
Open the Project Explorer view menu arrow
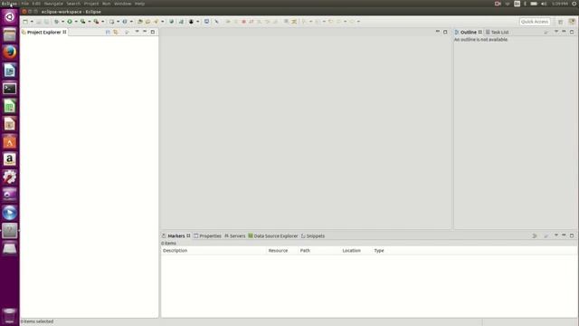pos(137,32)
